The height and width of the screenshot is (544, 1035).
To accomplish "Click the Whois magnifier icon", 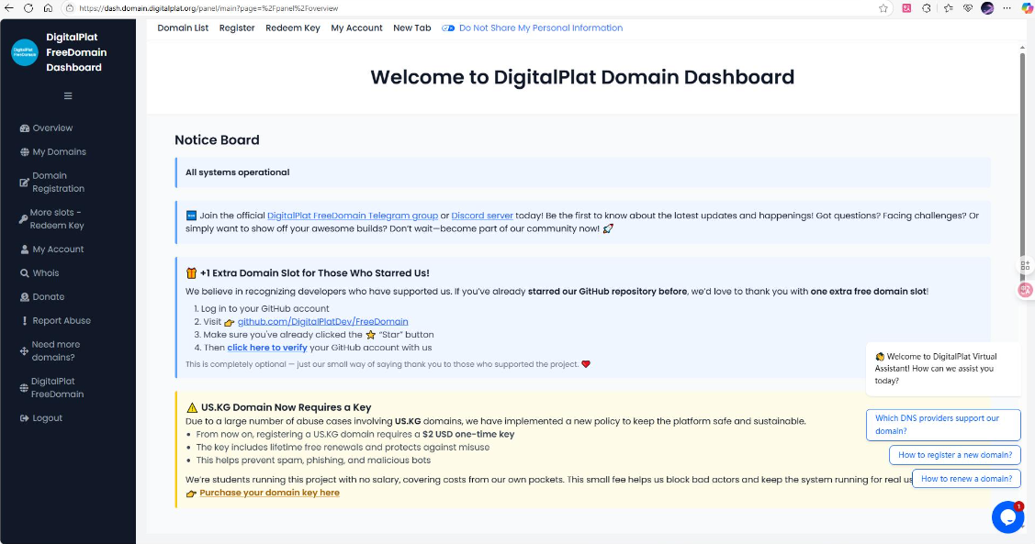I will point(25,273).
